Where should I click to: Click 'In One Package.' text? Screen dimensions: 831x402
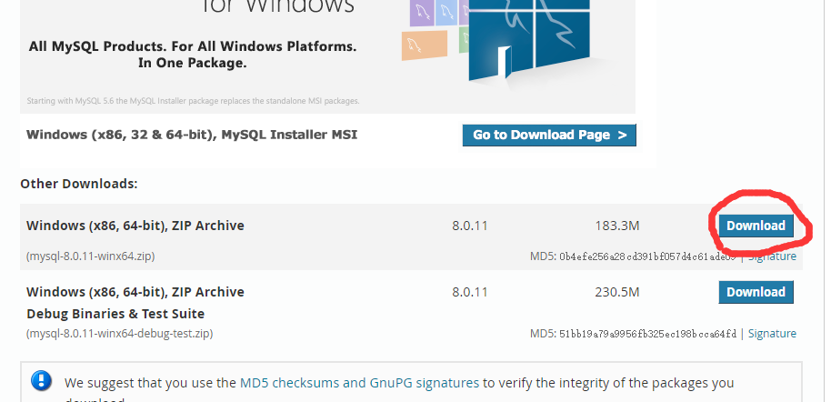point(193,63)
